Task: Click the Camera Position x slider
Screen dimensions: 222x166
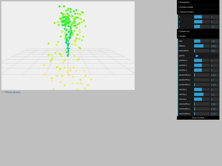Action: tap(202, 17)
